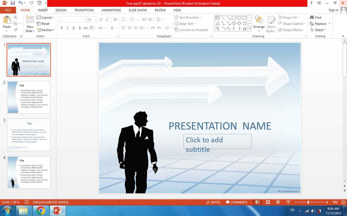Open the font size dropdown

[96, 20]
